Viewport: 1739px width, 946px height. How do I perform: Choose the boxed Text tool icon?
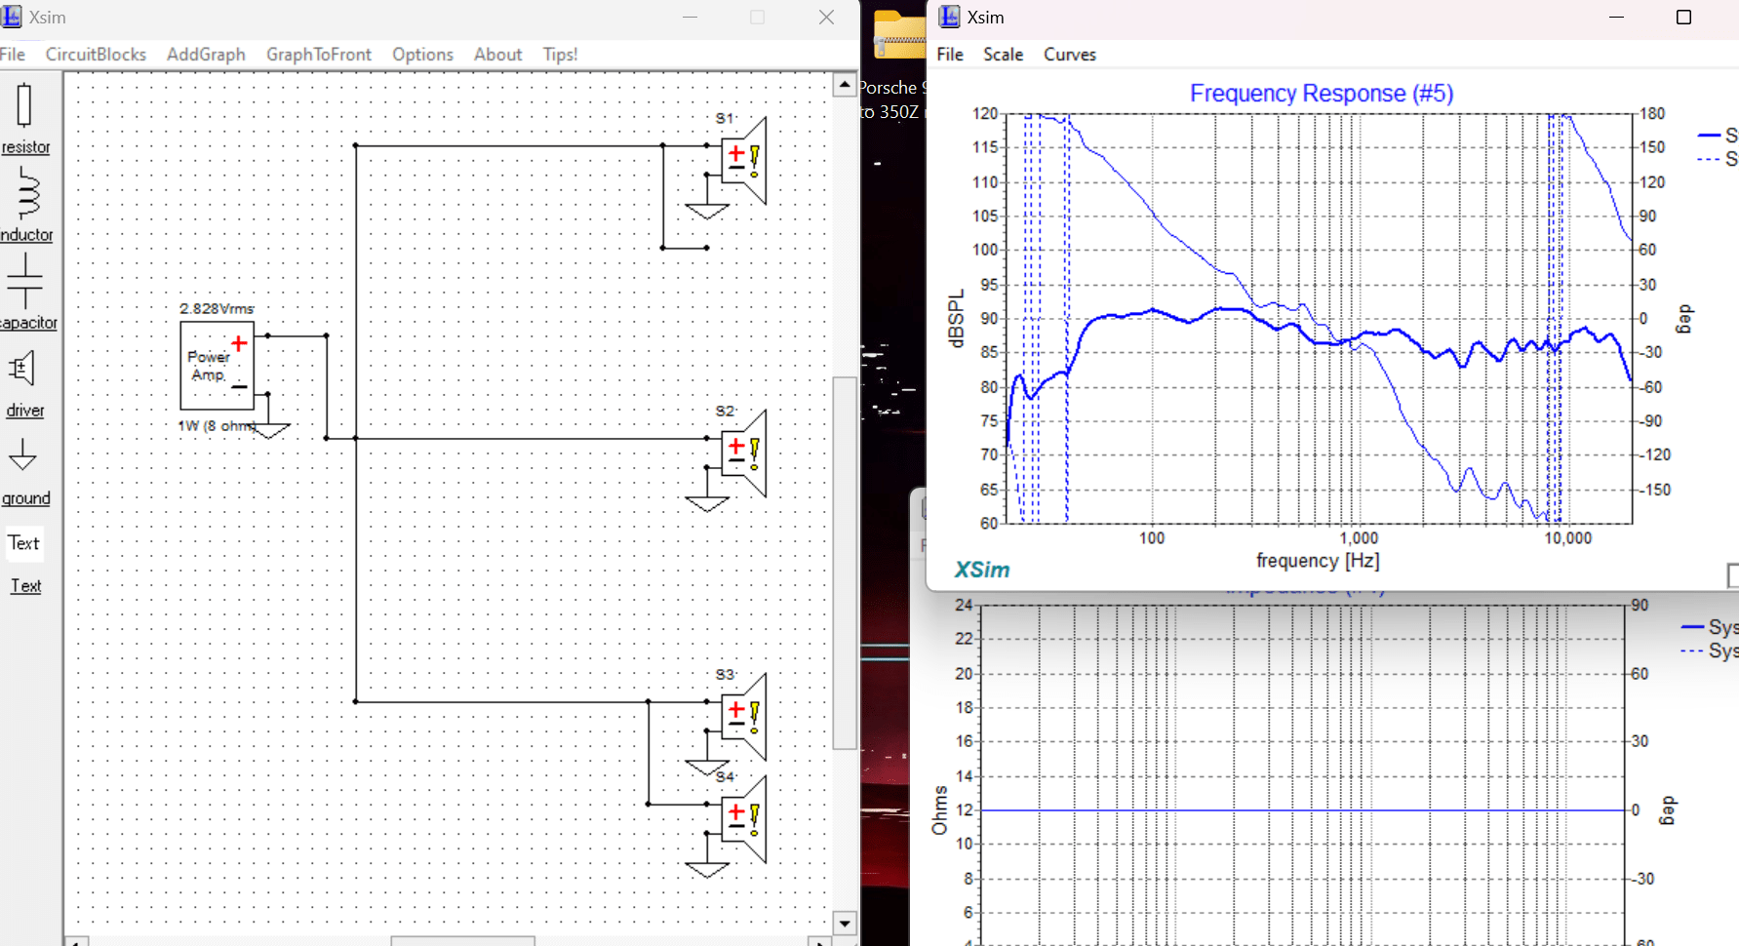[x=24, y=543]
